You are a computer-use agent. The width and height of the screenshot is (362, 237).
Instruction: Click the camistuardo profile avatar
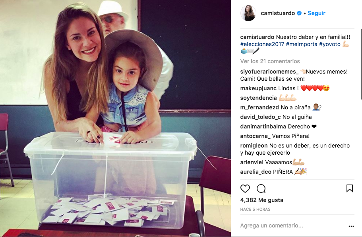pyautogui.click(x=248, y=13)
